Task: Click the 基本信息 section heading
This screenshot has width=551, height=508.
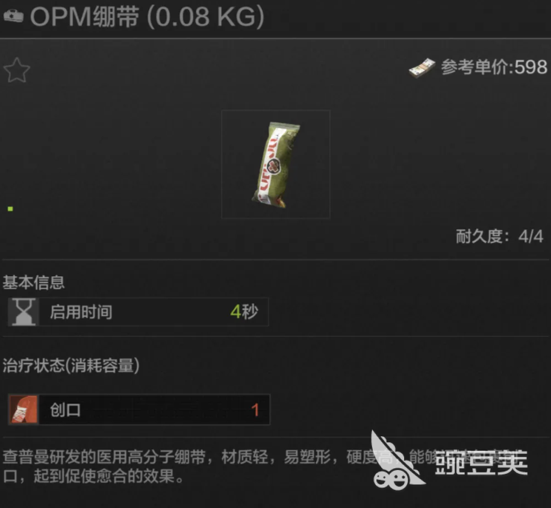Action: (x=34, y=282)
